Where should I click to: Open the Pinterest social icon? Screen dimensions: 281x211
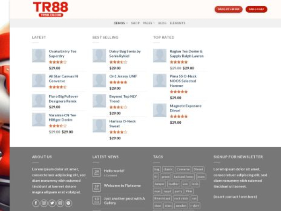click(x=68, y=203)
